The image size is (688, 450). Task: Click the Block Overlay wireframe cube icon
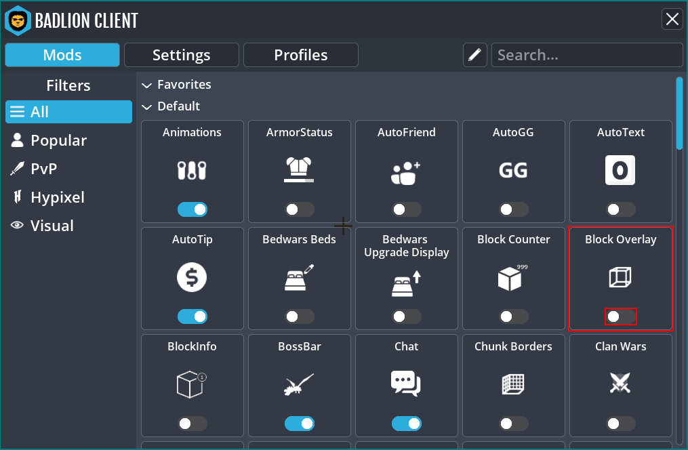(620, 277)
